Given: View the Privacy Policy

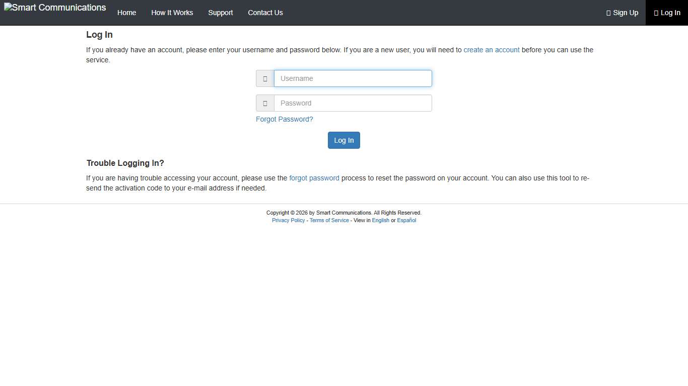Looking at the screenshot, I should point(288,220).
